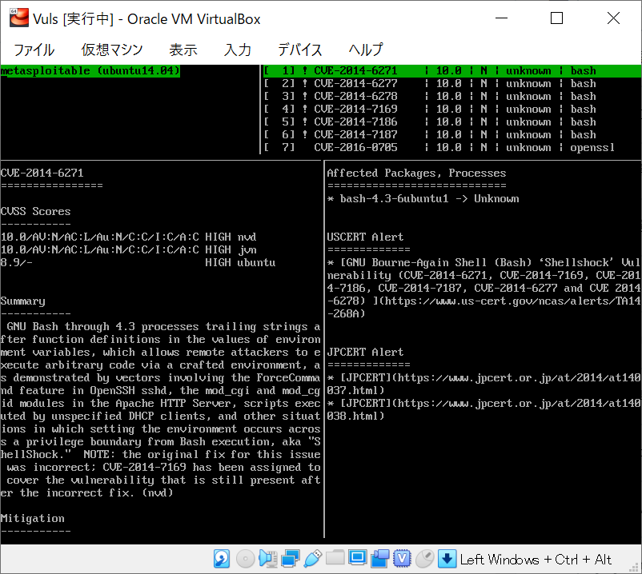Select the CVE-2014-7186 row
The image size is (642, 574).
point(452,122)
